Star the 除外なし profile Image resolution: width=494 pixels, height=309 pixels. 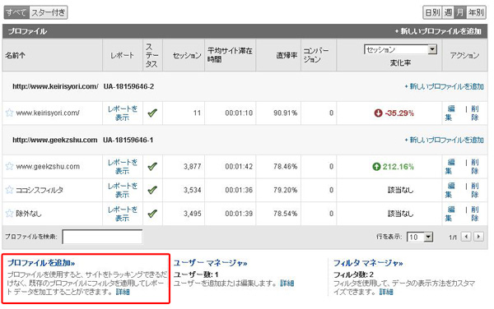pos(9,214)
